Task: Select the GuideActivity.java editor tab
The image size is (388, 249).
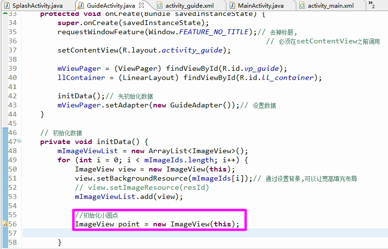Action: coord(111,5)
